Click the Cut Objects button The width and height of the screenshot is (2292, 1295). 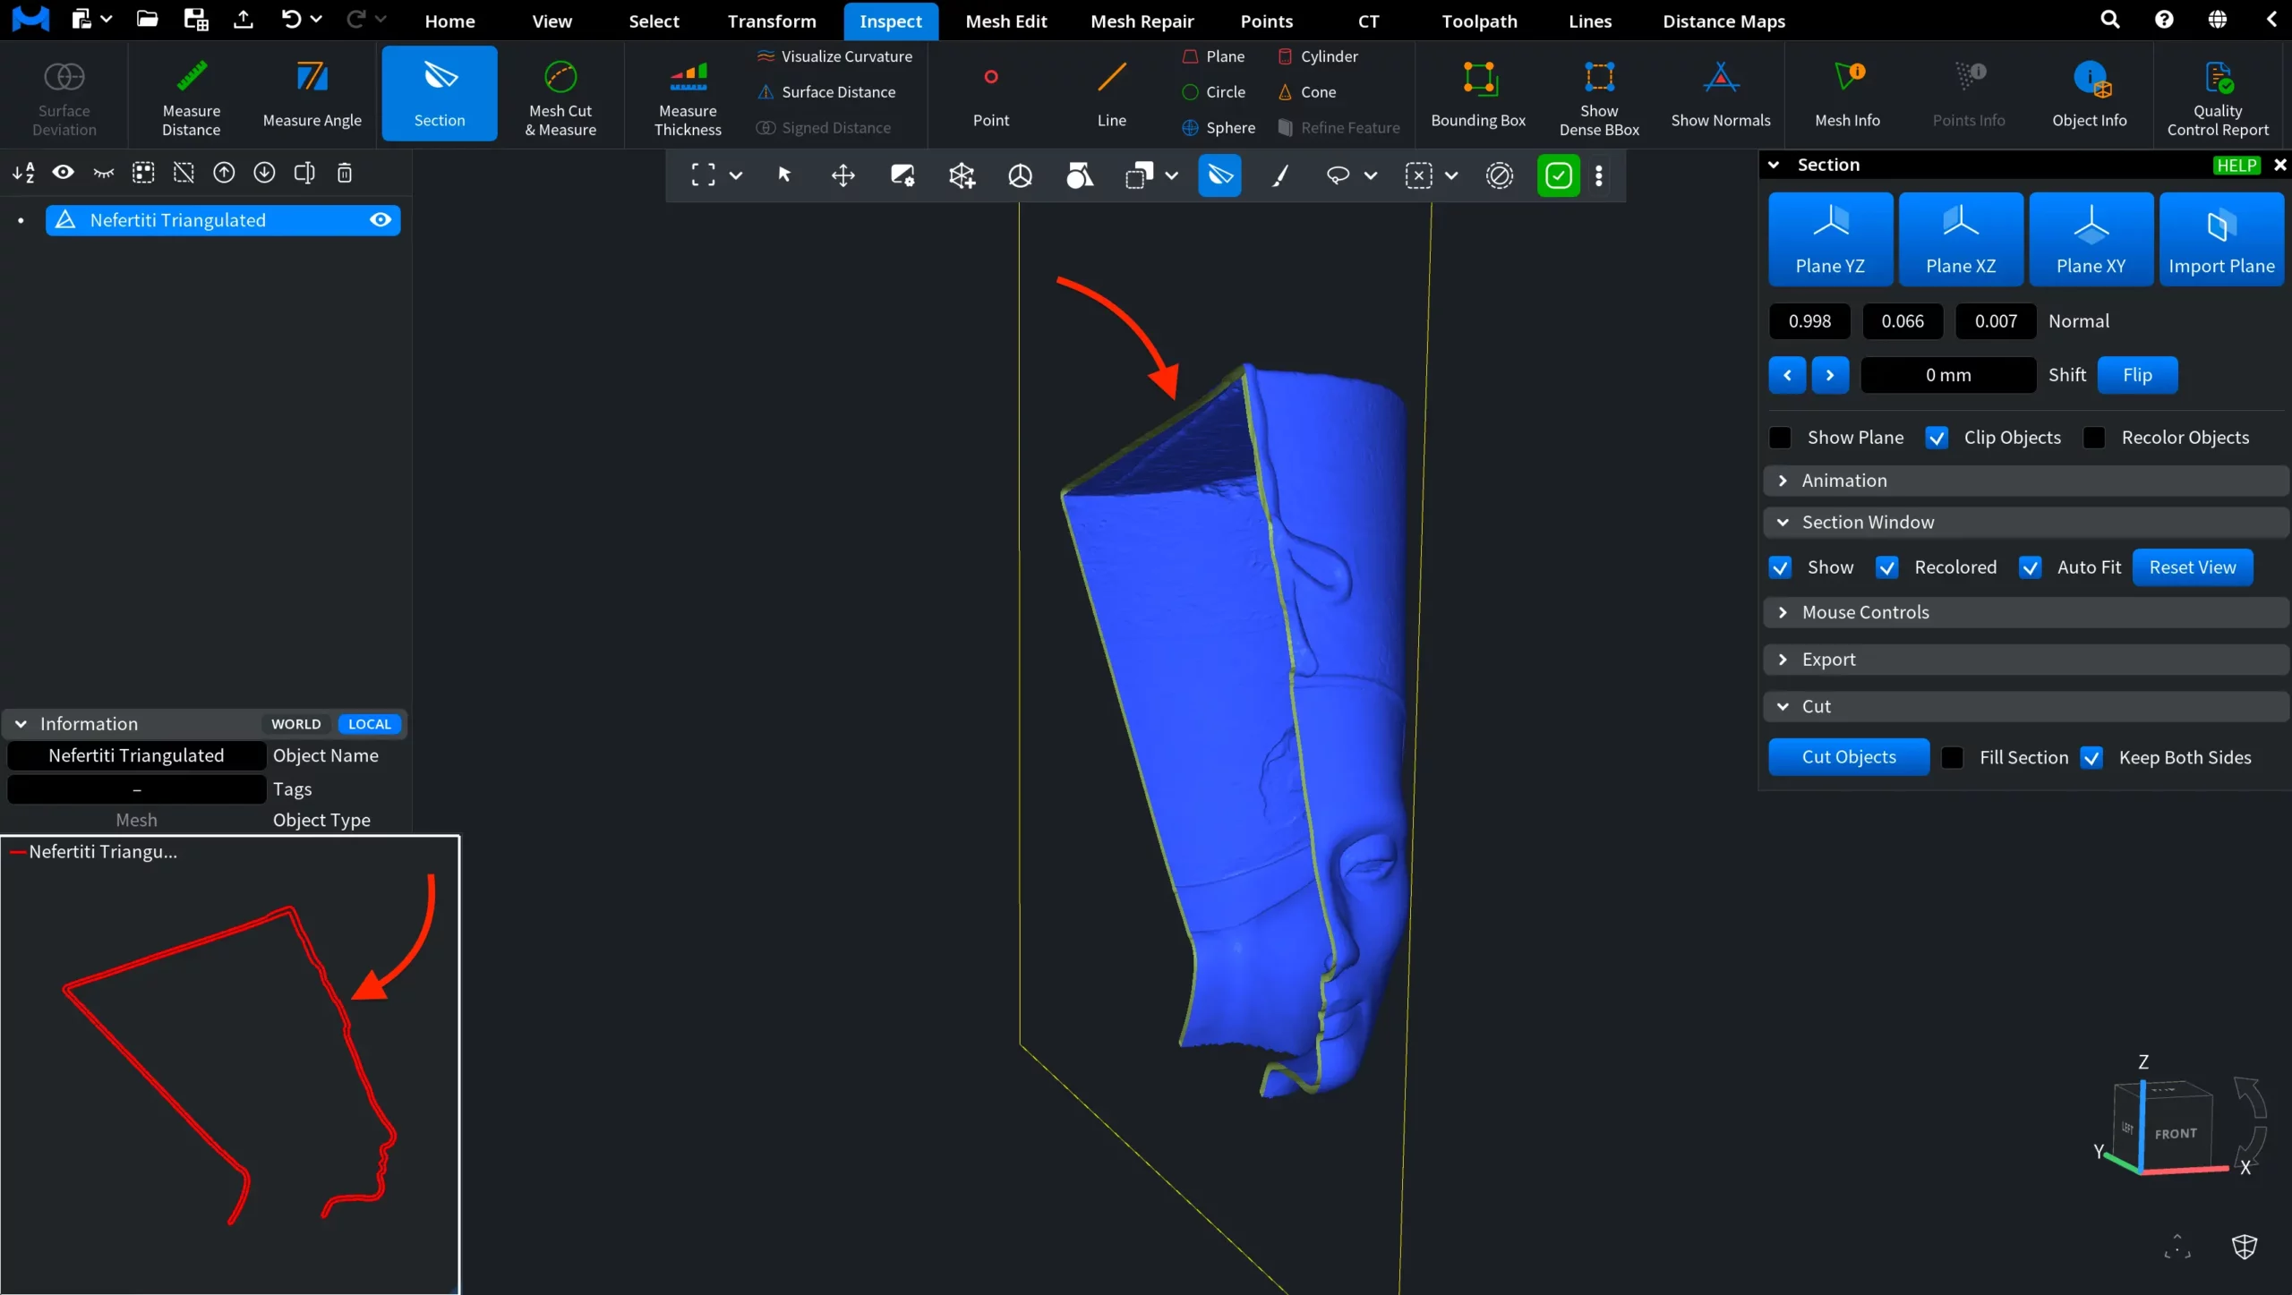(x=1849, y=757)
